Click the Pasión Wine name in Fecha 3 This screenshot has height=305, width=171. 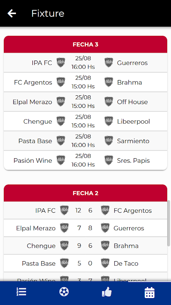point(33,161)
